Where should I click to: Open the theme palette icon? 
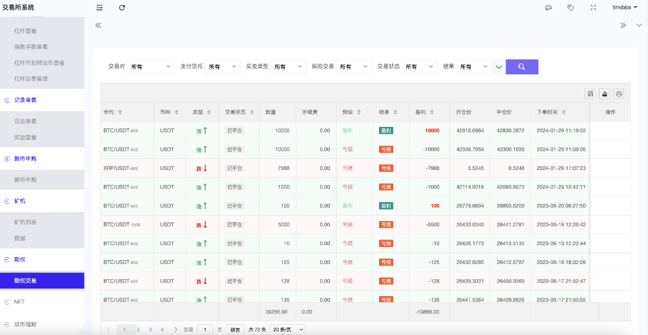pyautogui.click(x=548, y=8)
